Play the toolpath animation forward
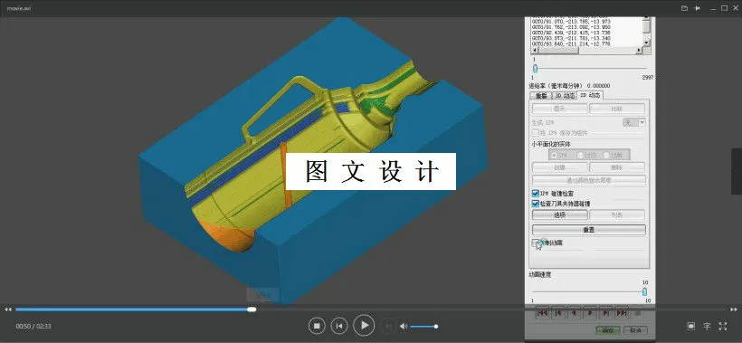Screen dimensions: 742x343 click(590, 313)
